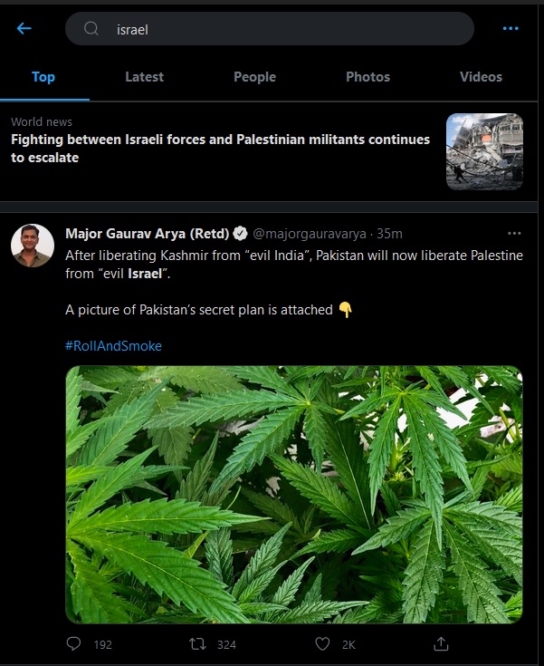Click the back arrow icon
Image resolution: width=544 pixels, height=666 pixels.
[x=24, y=29]
